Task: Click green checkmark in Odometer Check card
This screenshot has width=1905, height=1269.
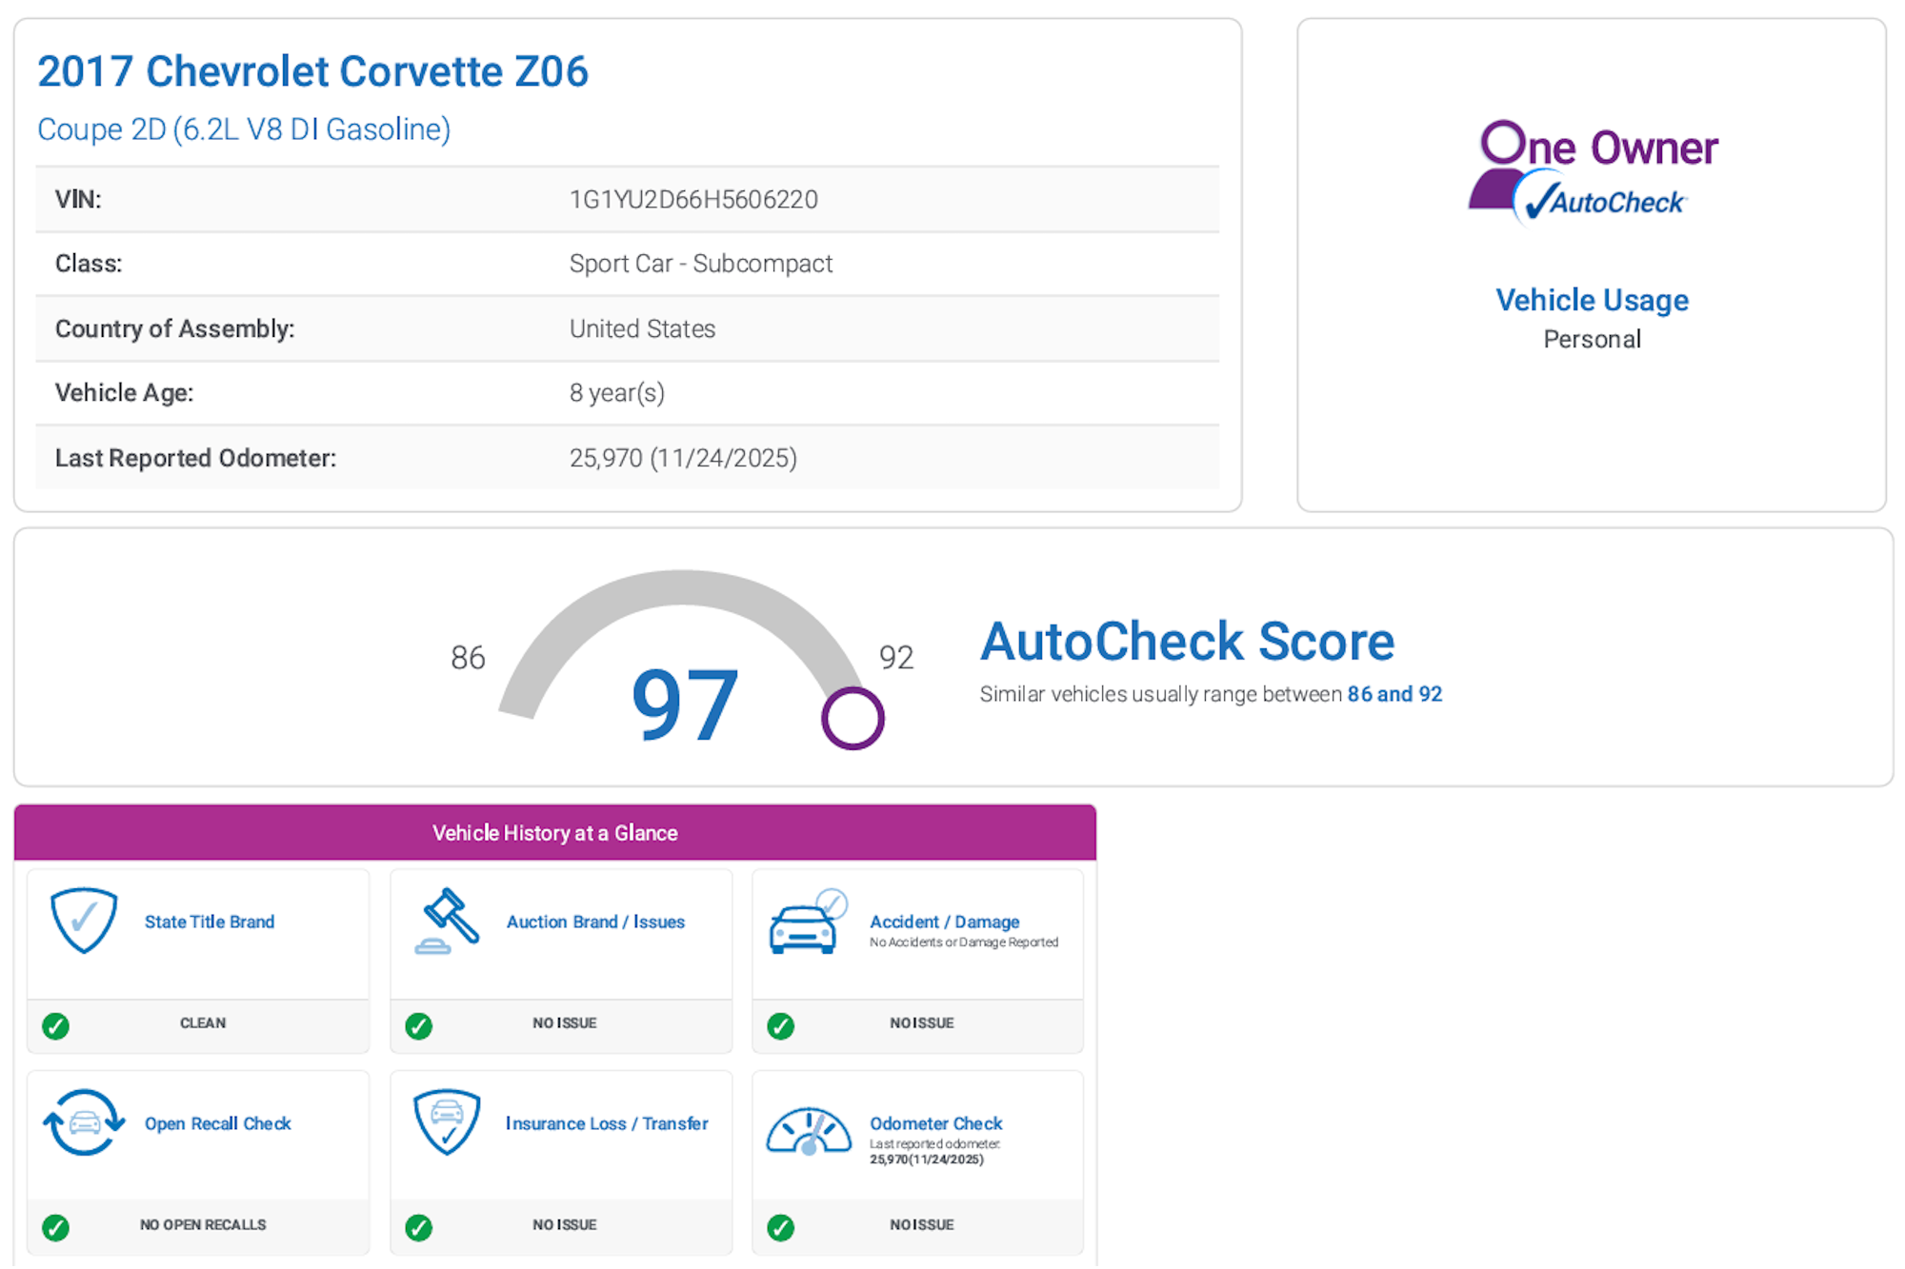Action: point(780,1228)
